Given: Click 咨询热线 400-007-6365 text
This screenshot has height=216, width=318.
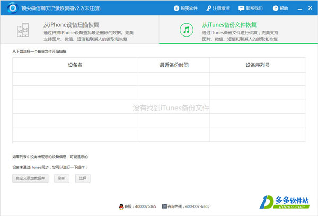Looking at the screenshot, I should coord(188,206).
